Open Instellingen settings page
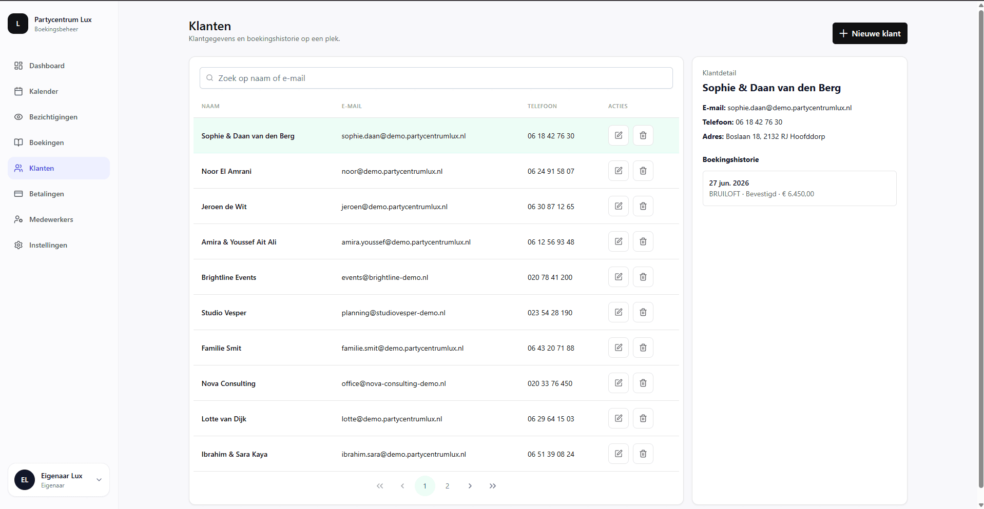This screenshot has height=509, width=984. click(x=59, y=245)
